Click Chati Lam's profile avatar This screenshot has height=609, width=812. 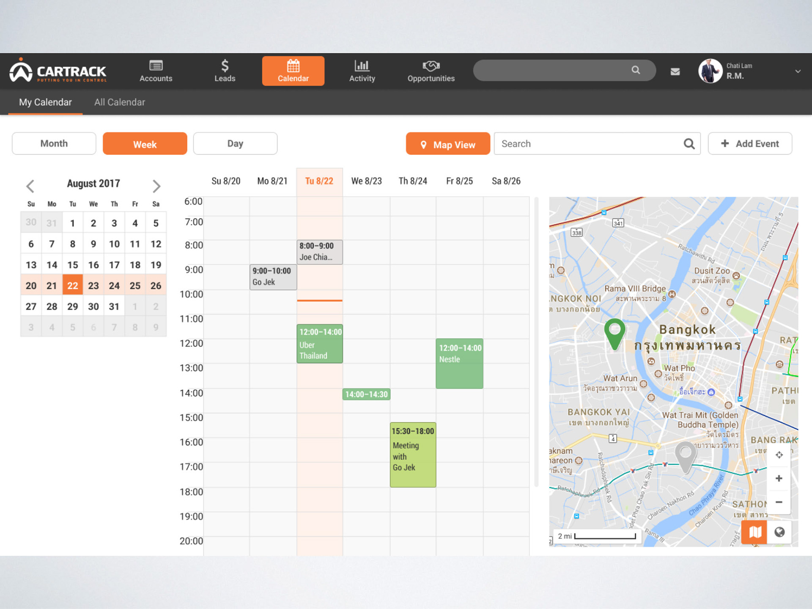710,71
